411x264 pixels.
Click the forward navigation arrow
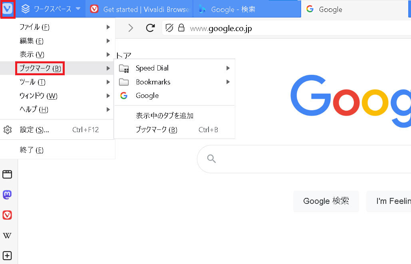click(x=131, y=28)
